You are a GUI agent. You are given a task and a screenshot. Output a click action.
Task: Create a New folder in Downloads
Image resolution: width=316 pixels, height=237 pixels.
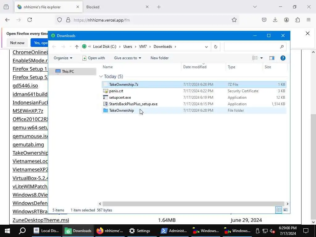[x=160, y=58]
